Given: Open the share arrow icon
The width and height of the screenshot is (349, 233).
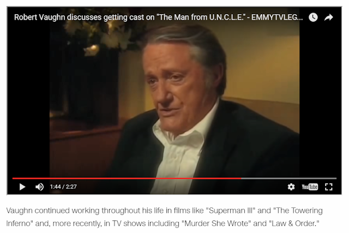Looking at the screenshot, I should [329, 17].
